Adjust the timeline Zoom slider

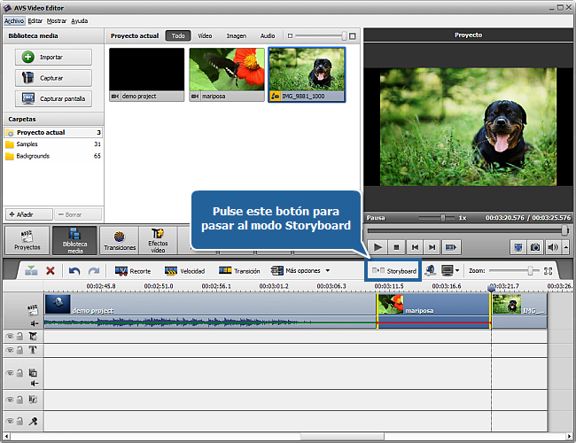[531, 270]
